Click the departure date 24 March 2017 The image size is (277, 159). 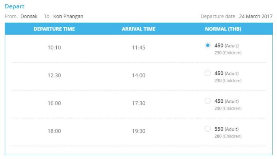click(x=256, y=16)
